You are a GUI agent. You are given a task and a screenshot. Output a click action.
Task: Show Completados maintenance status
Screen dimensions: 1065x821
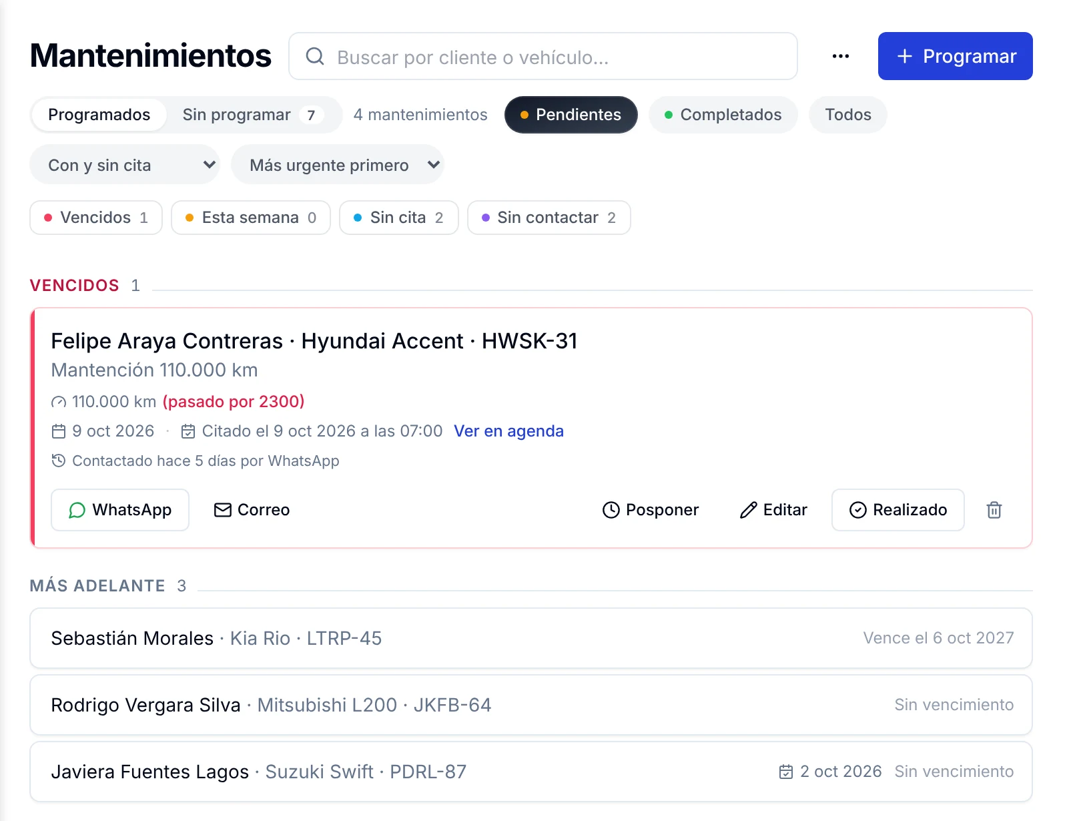click(723, 115)
